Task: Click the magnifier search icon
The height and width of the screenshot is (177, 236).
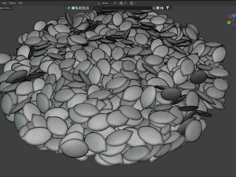Action: [x=92, y=8]
